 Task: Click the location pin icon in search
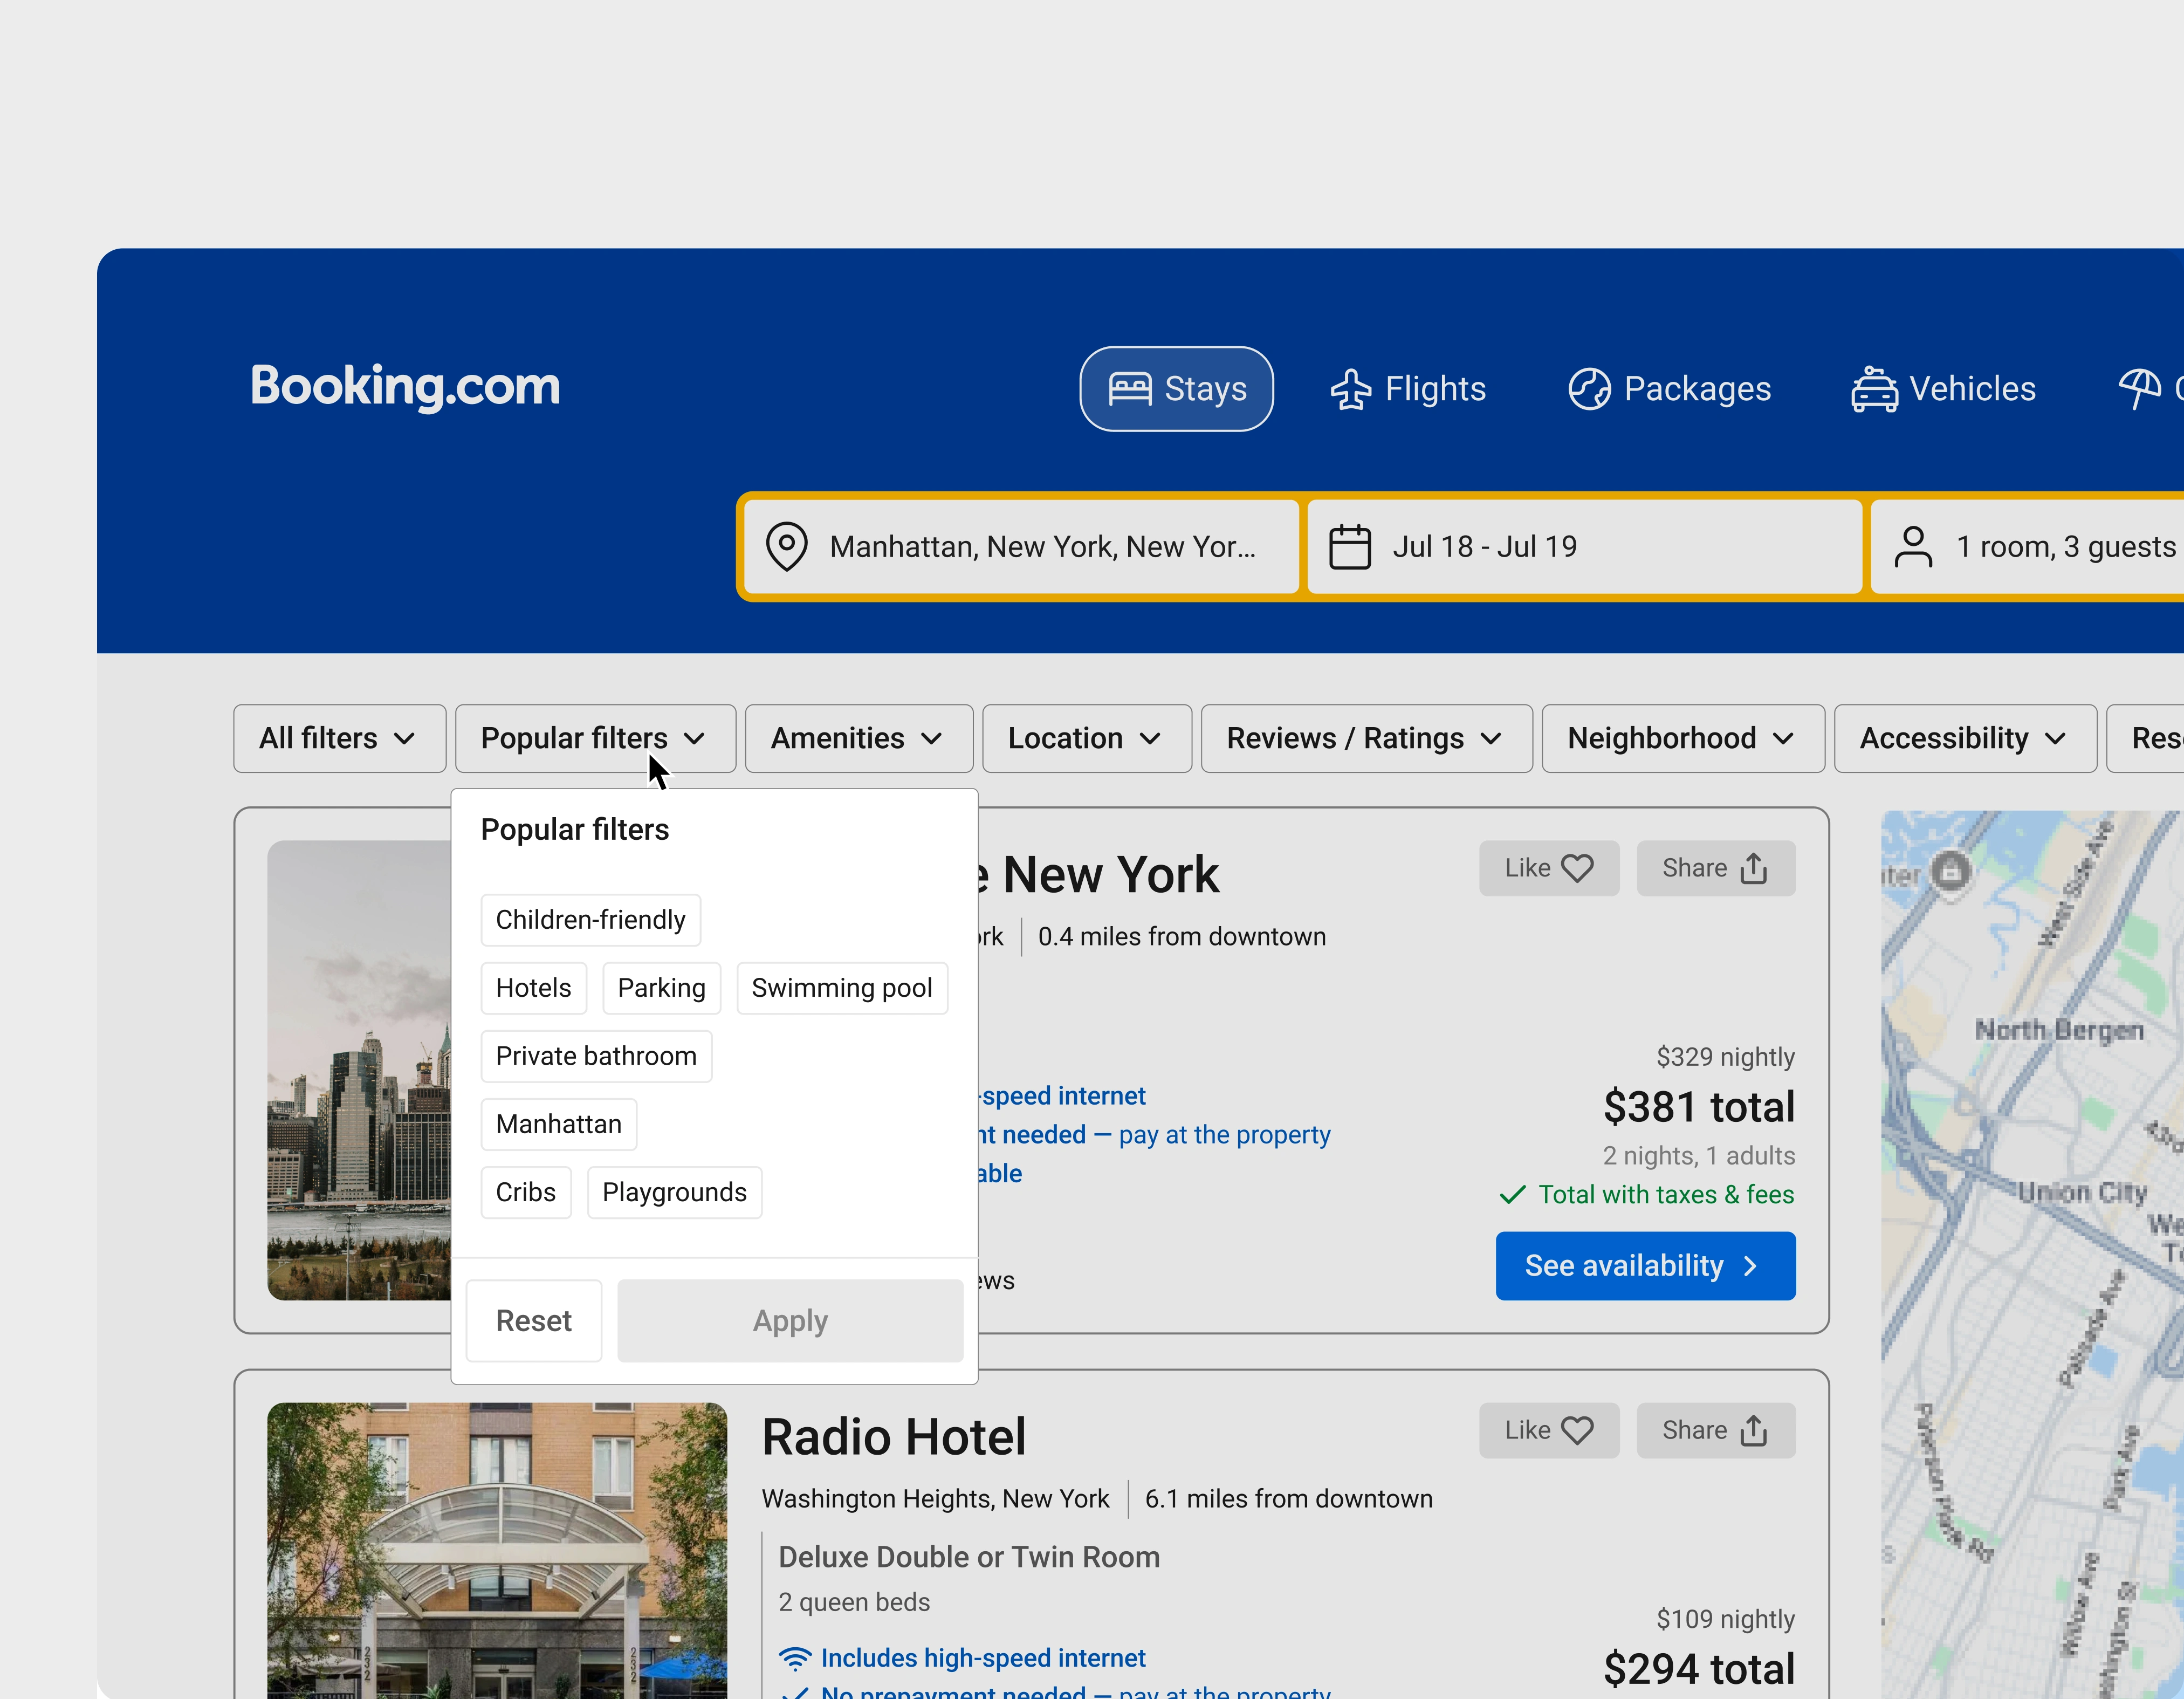786,547
